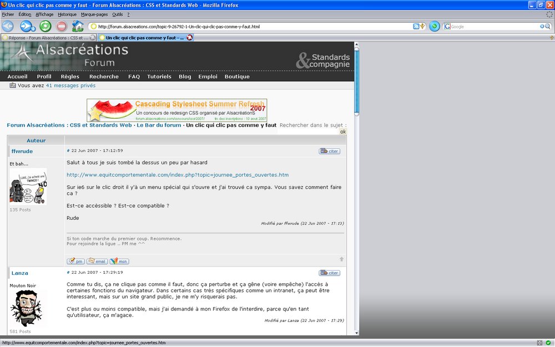
Task: Open Blog in forum navigation
Action: click(x=185, y=77)
